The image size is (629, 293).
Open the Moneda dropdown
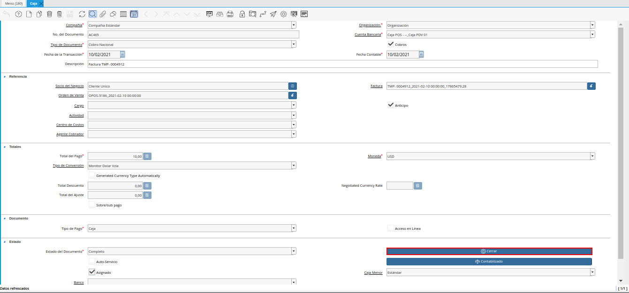(x=592, y=156)
